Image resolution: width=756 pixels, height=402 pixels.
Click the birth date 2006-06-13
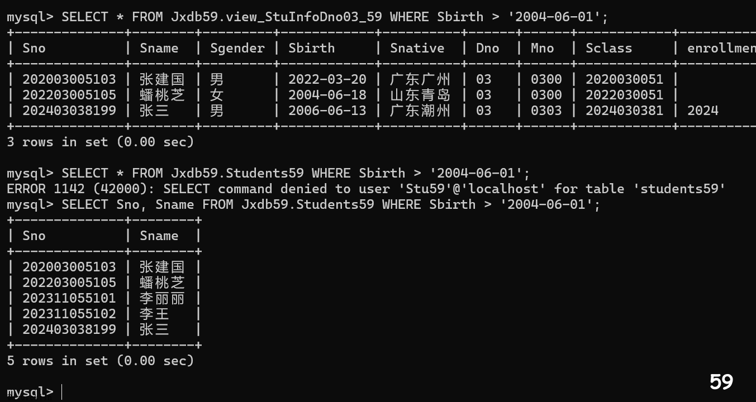pos(327,111)
